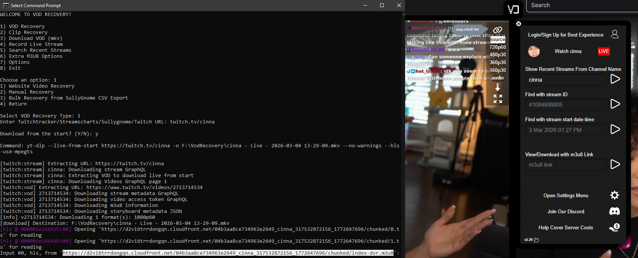Click the settings gear icon

click(x=615, y=195)
